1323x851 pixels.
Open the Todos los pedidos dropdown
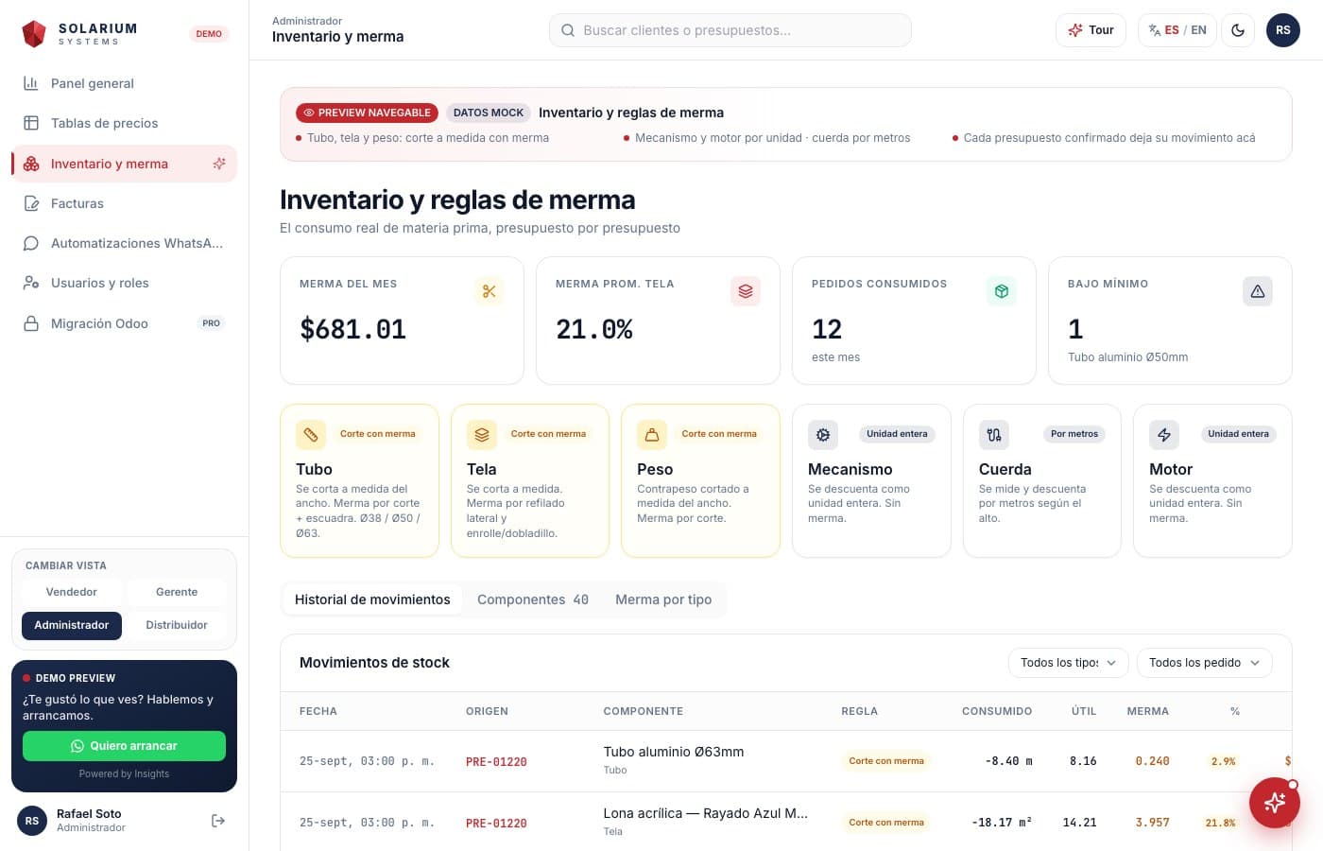(x=1204, y=663)
